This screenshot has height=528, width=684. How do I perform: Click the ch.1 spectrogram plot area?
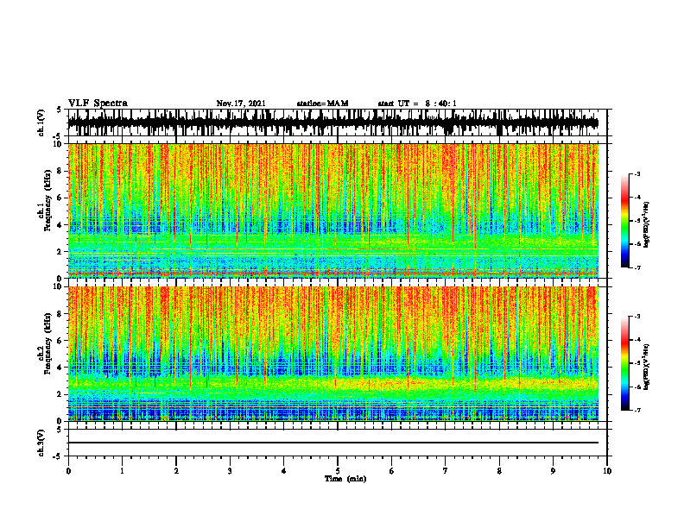click(x=332, y=211)
